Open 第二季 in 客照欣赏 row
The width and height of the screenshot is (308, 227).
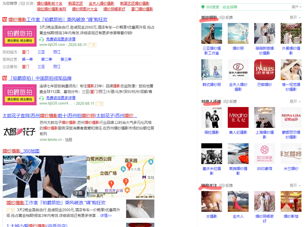46,59
